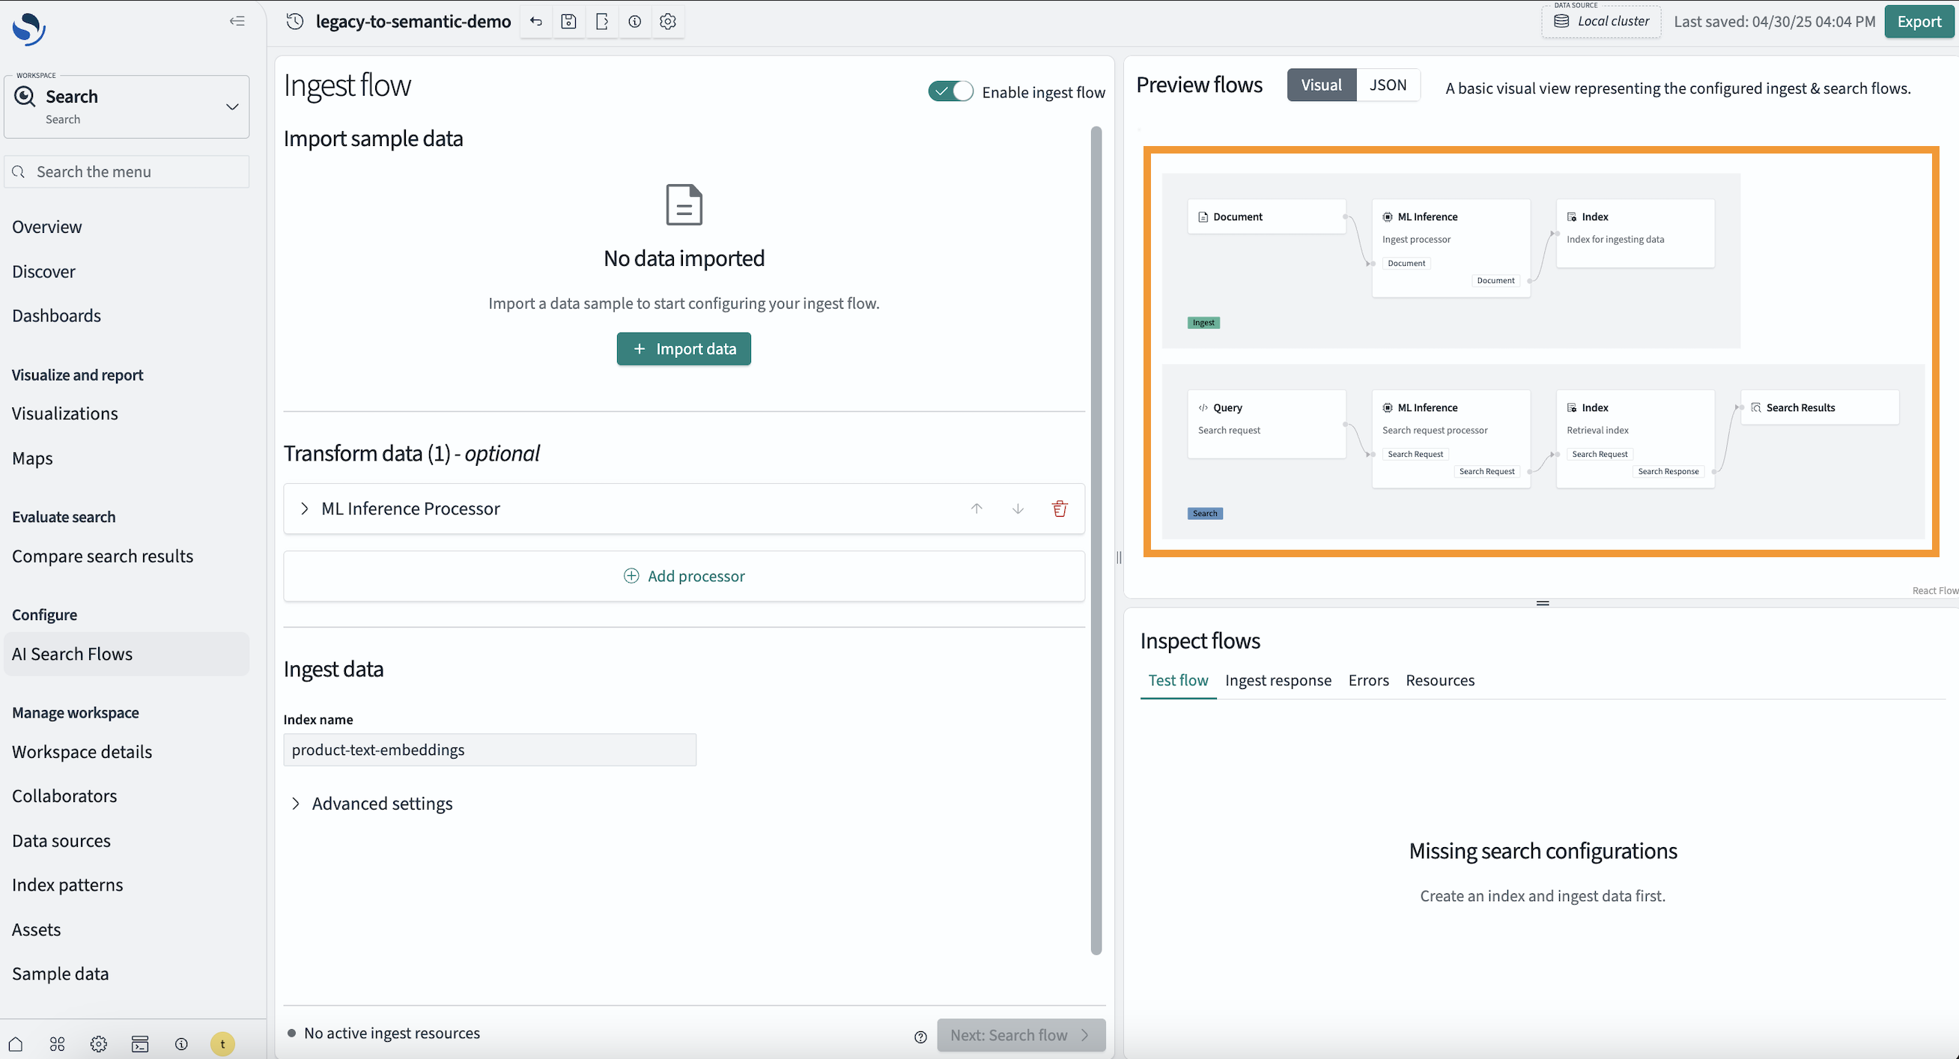
Task: Switch to the Ingest response tab
Action: click(x=1278, y=680)
